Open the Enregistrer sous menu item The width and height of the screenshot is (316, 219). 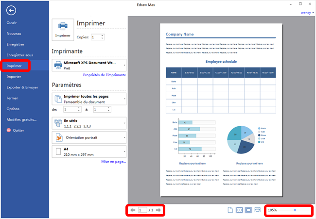[x=20, y=55]
